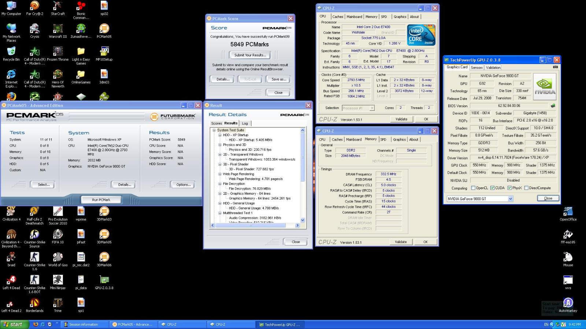Click the Run PCMark button
Viewport: 586px width, 329px height.
click(101, 200)
